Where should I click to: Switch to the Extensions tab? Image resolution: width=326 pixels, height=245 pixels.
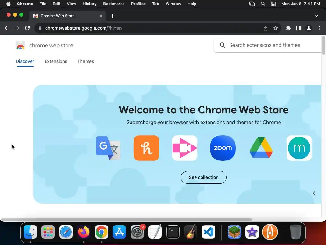(x=56, y=61)
